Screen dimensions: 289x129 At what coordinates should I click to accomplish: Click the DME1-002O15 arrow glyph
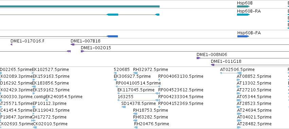pyautogui.click(x=83, y=51)
